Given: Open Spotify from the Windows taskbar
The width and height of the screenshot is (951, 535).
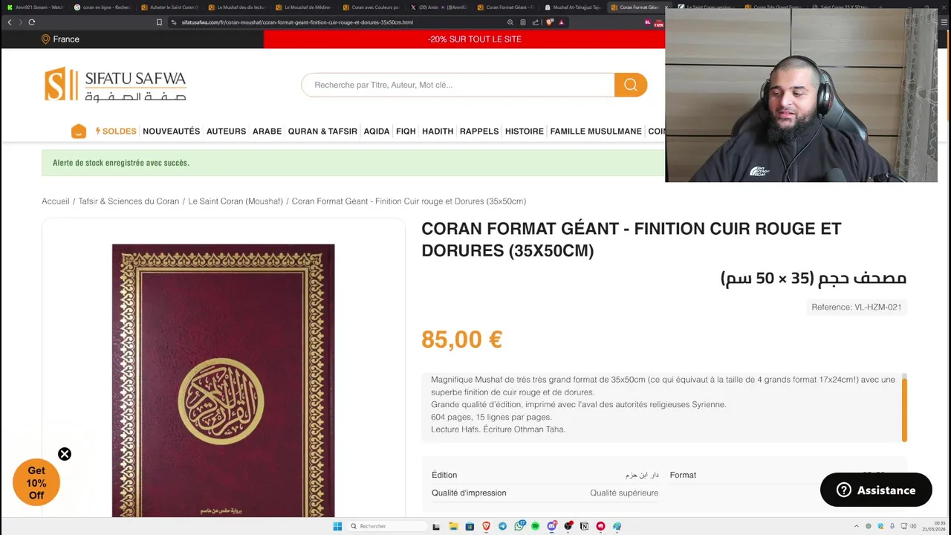Looking at the screenshot, I should click(x=535, y=526).
